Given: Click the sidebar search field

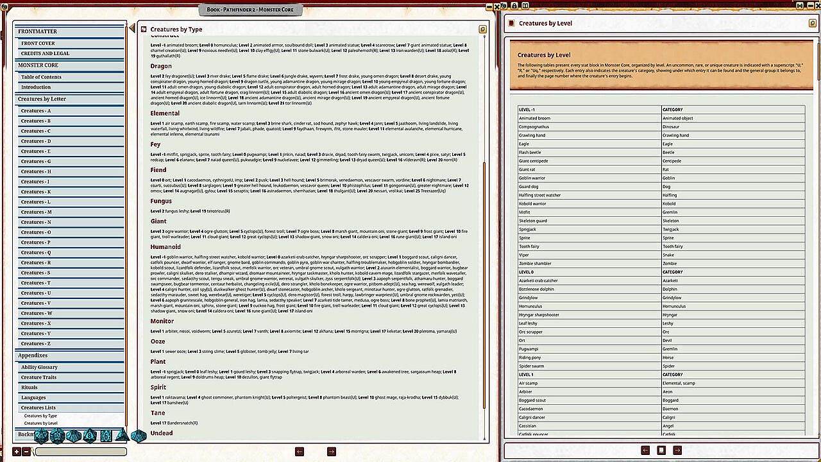Looking at the screenshot, I should coord(81,452).
